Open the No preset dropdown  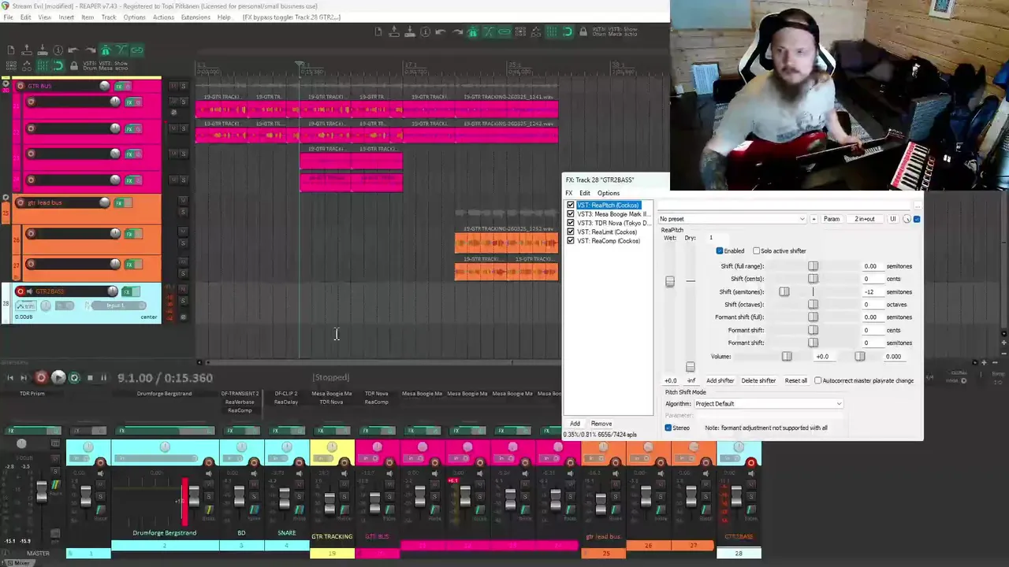pyautogui.click(x=732, y=219)
